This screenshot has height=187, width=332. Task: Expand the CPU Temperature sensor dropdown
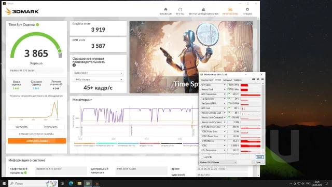225,150
